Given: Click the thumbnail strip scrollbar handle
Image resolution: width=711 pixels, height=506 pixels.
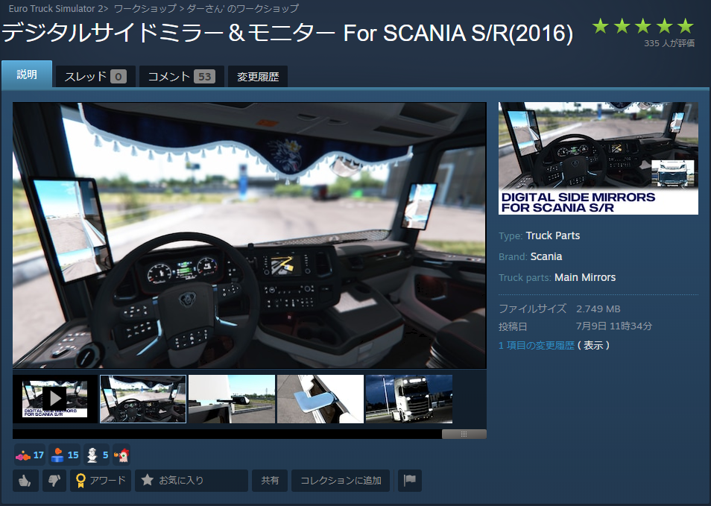Looking at the screenshot, I should [x=464, y=434].
